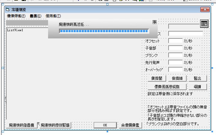Open the menu ending with (F)
Screen dimensions: 216x135
16,16
